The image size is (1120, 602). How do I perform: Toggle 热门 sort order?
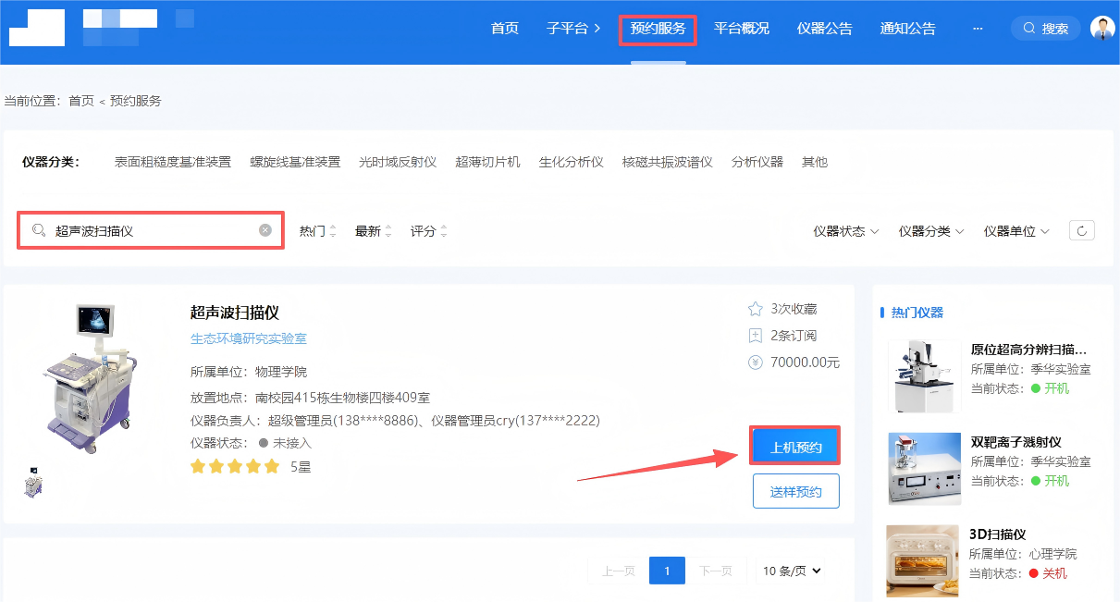click(x=318, y=231)
